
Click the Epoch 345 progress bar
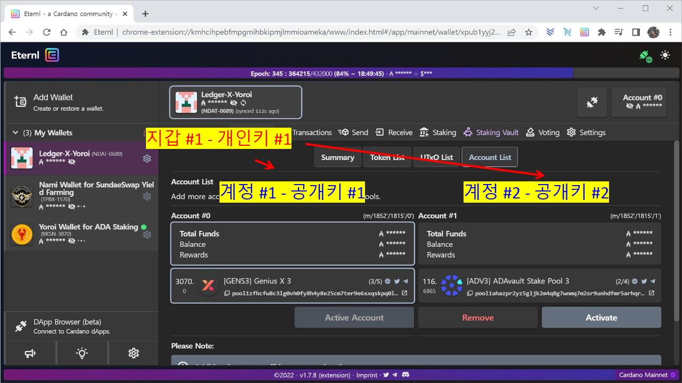point(341,73)
